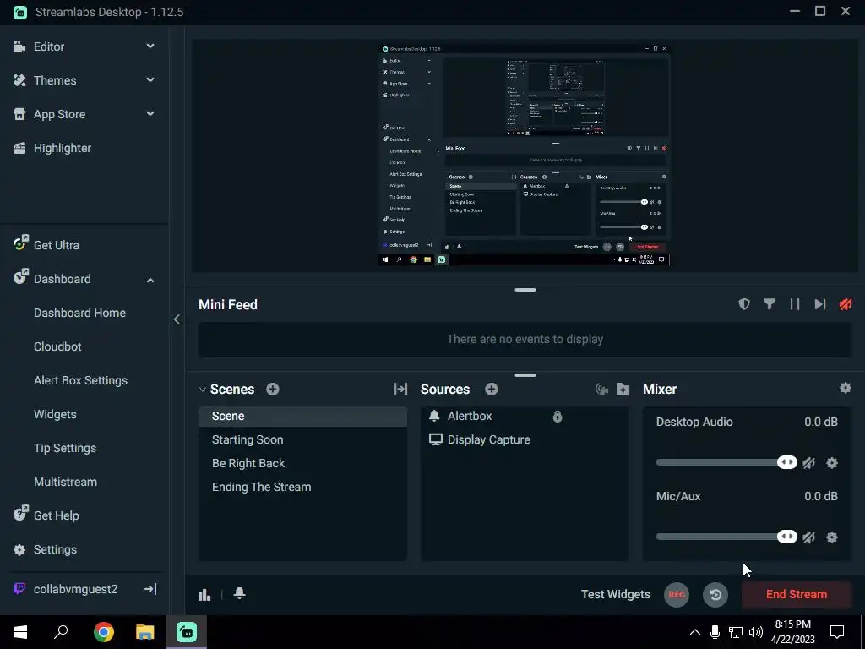Go to Dashboard Home
Image resolution: width=865 pixels, height=649 pixels.
pyautogui.click(x=79, y=313)
